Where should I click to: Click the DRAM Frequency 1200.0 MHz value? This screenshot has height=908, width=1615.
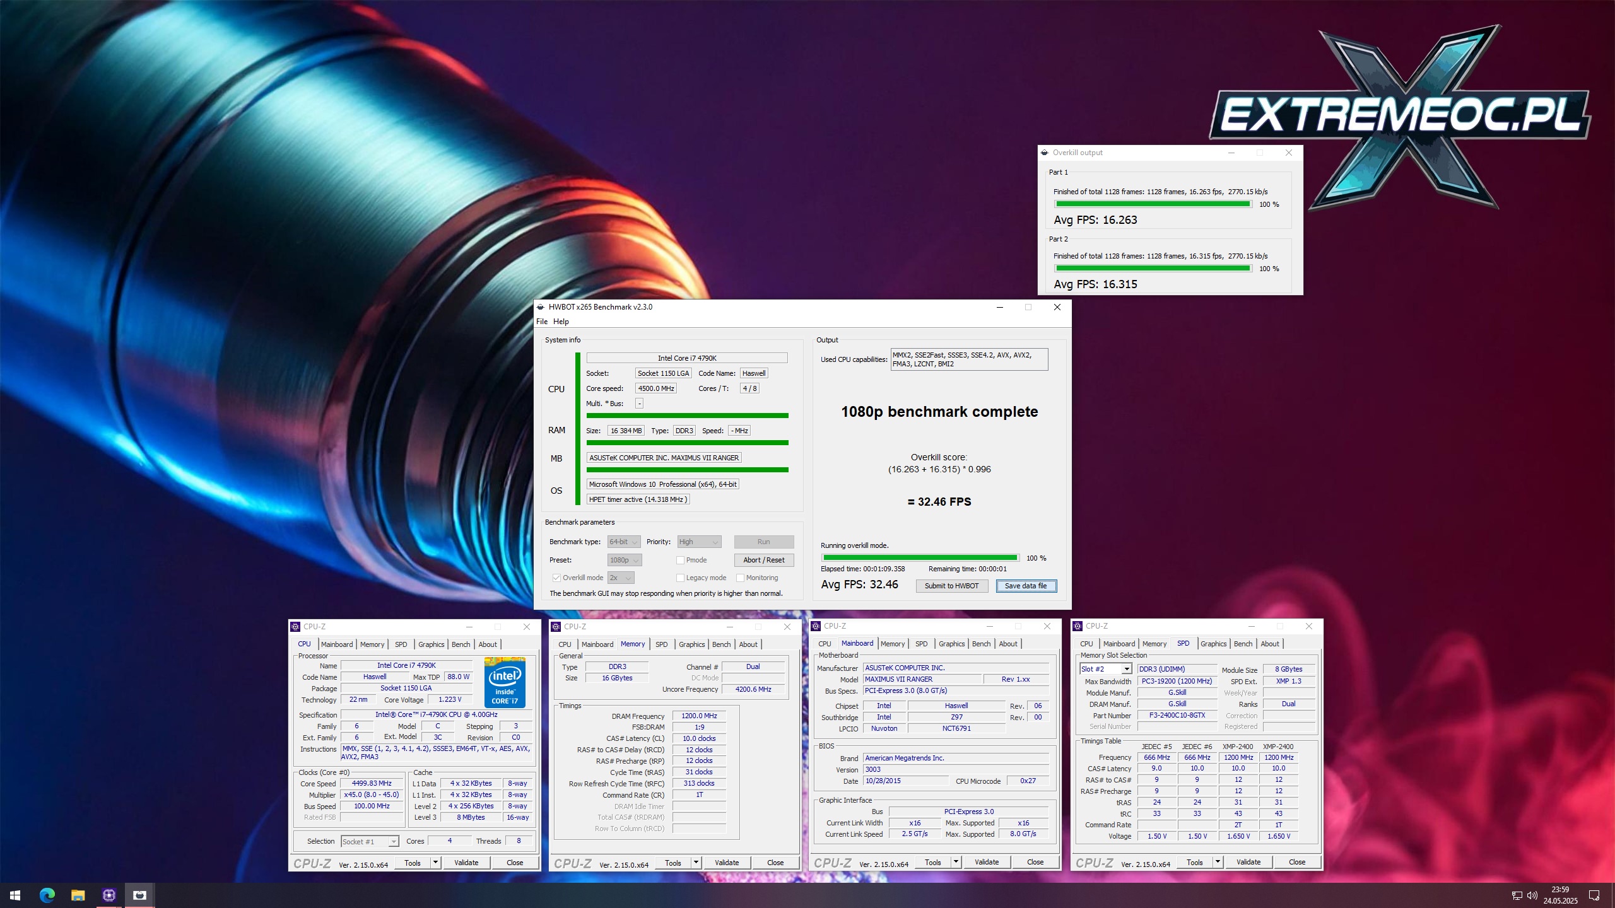click(699, 716)
